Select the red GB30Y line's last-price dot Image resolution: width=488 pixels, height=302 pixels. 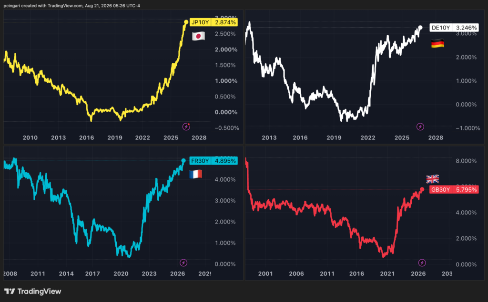pyautogui.click(x=422, y=189)
